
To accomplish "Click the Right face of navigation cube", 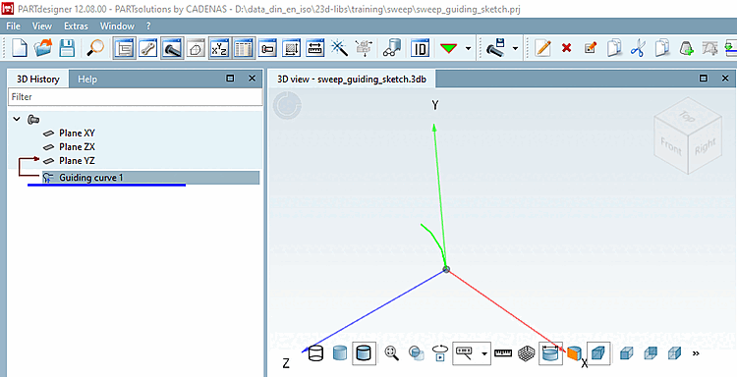I will [x=705, y=146].
